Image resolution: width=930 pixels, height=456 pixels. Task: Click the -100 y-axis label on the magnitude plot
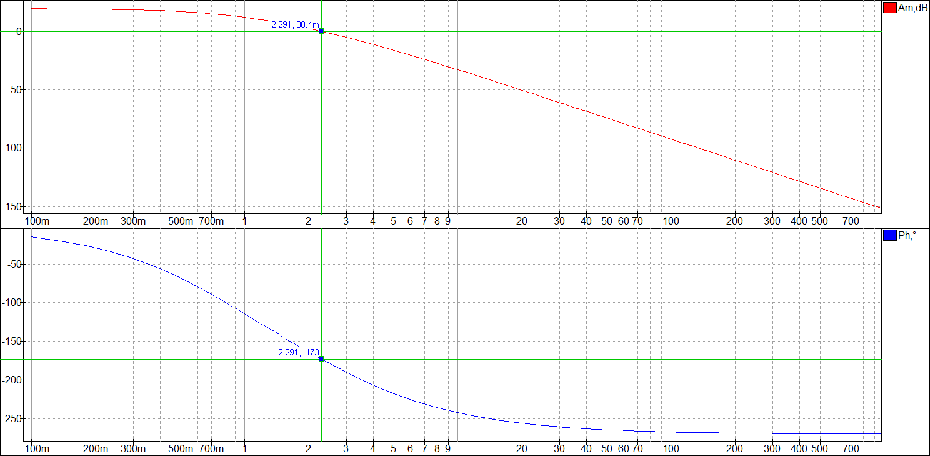pos(12,148)
